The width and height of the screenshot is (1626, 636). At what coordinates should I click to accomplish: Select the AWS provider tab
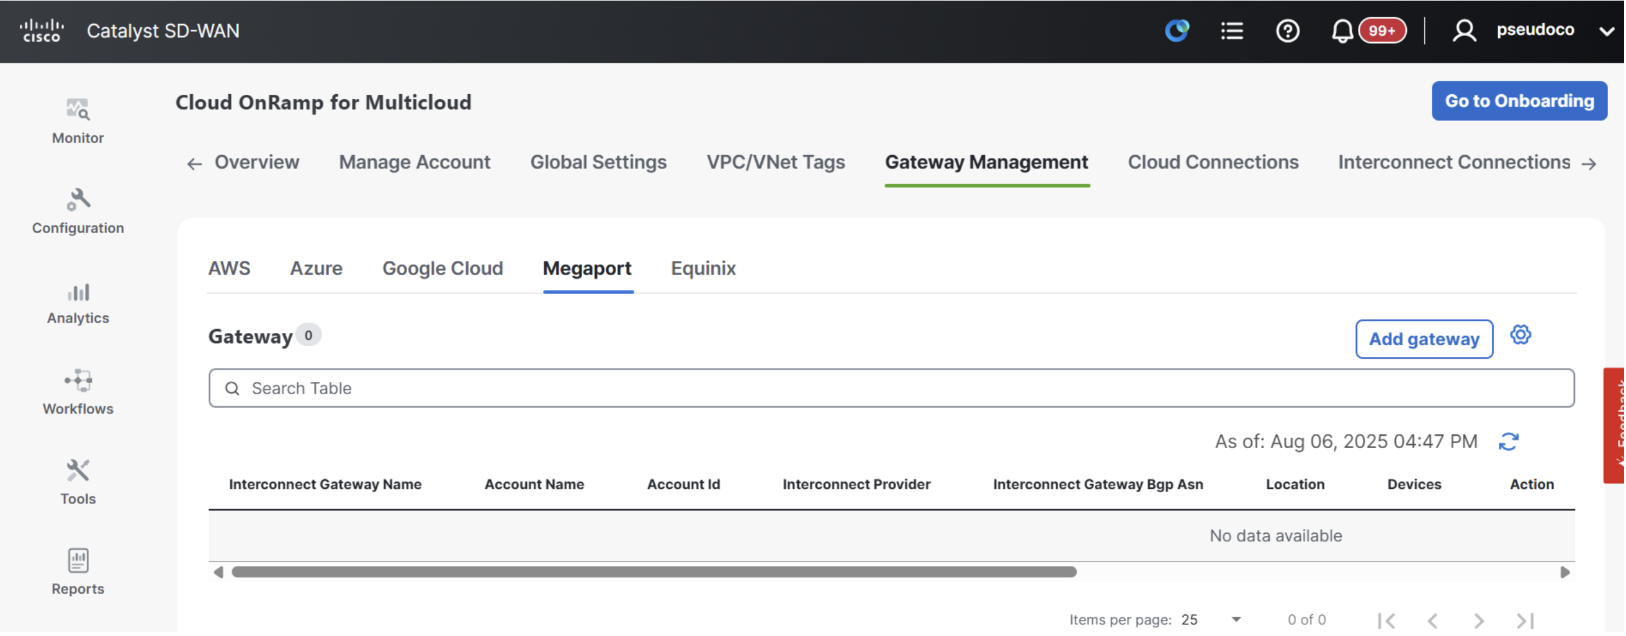229,268
